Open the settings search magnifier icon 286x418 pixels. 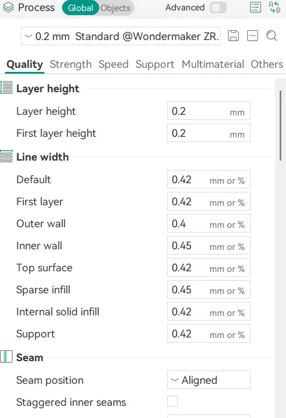click(x=271, y=36)
